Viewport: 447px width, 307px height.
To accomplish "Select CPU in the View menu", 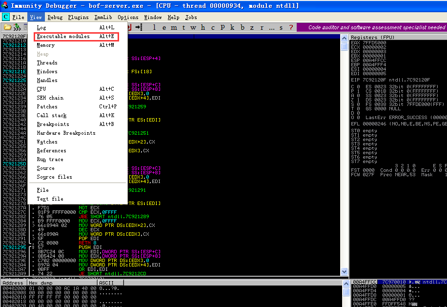I will point(78,89).
